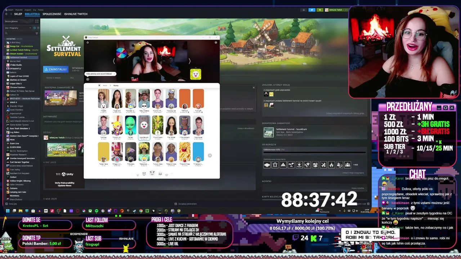461x259 pixels.
Task: Click the weather widget in the taskbar
Action: (322, 211)
